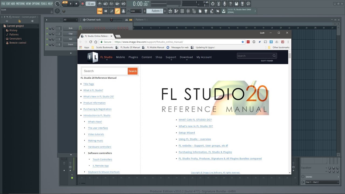Click the undo history icon in toolbar
Viewport: 345px width, 194px height.
tap(213, 4)
